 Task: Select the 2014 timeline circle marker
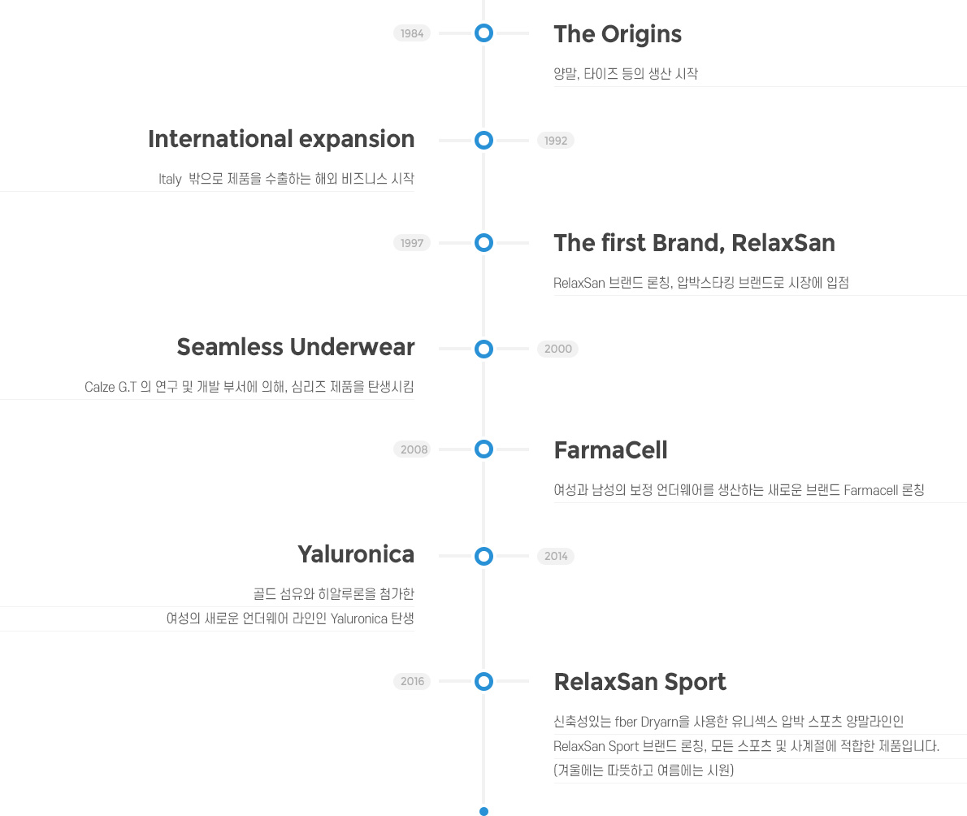[x=483, y=557]
